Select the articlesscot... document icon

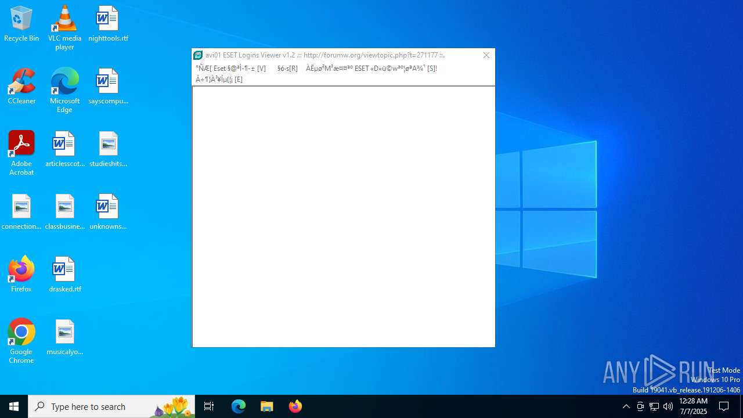coord(64,150)
